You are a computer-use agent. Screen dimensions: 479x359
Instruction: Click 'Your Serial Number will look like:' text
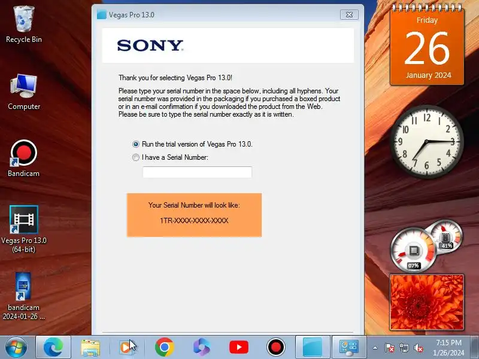pos(194,205)
